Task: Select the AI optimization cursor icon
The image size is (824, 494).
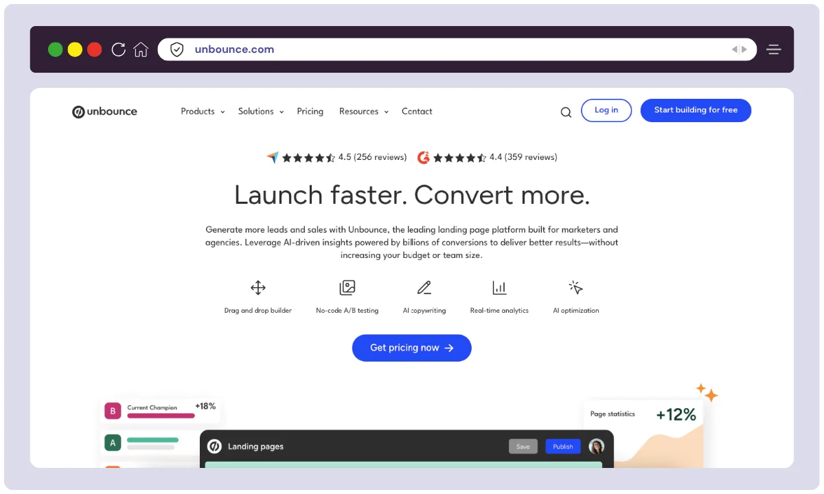Action: (576, 287)
